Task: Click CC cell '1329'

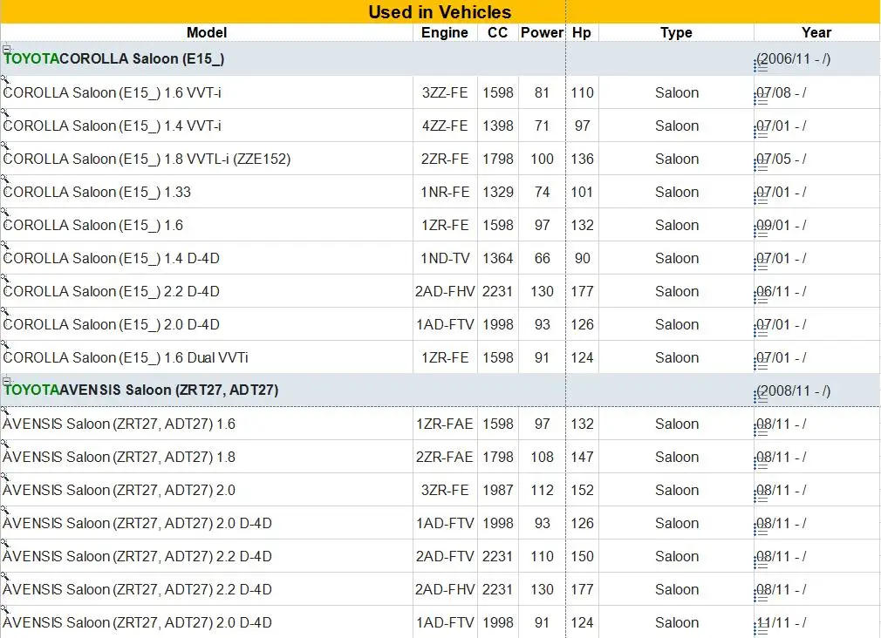Action: [x=498, y=192]
